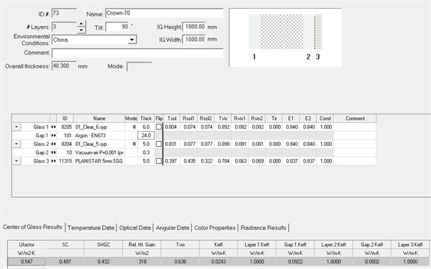Click the double-arrow icon beside Gap 1
Screen dimensions: 431x269
53,135
